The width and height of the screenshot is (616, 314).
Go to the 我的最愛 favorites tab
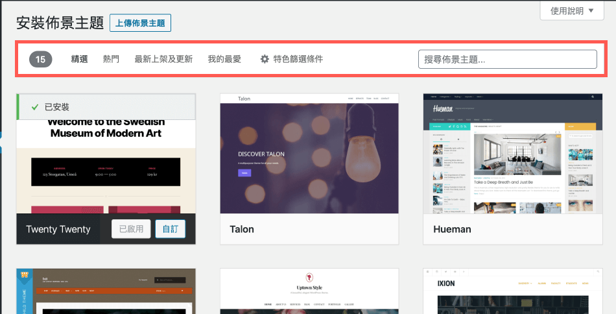(x=224, y=59)
